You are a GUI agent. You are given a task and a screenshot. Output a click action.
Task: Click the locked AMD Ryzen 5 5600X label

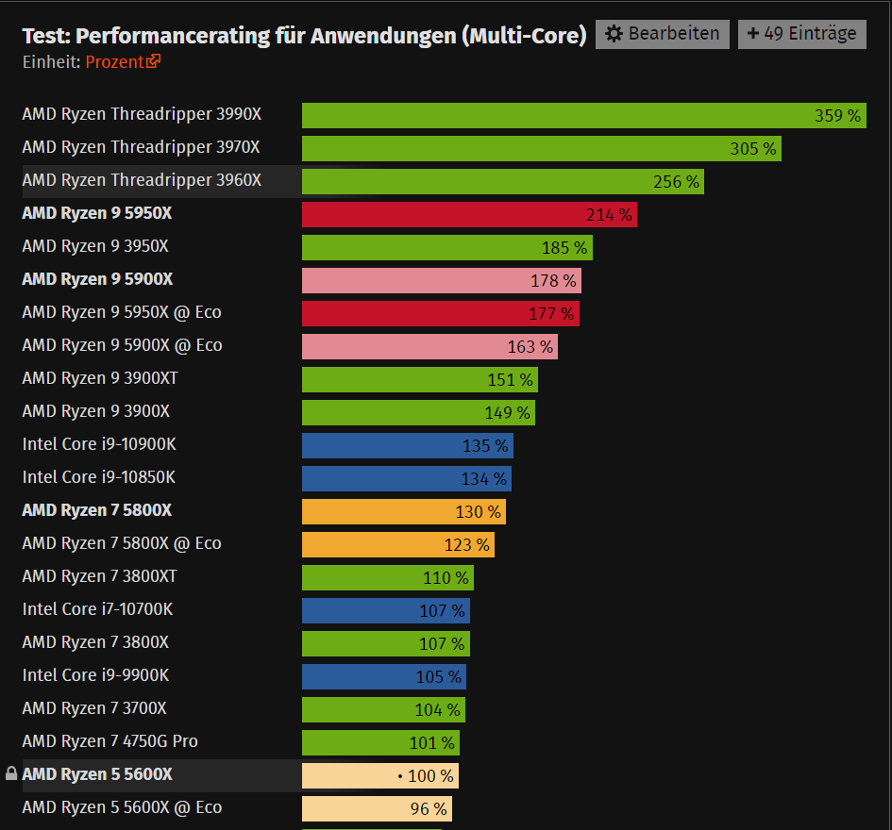point(97,773)
